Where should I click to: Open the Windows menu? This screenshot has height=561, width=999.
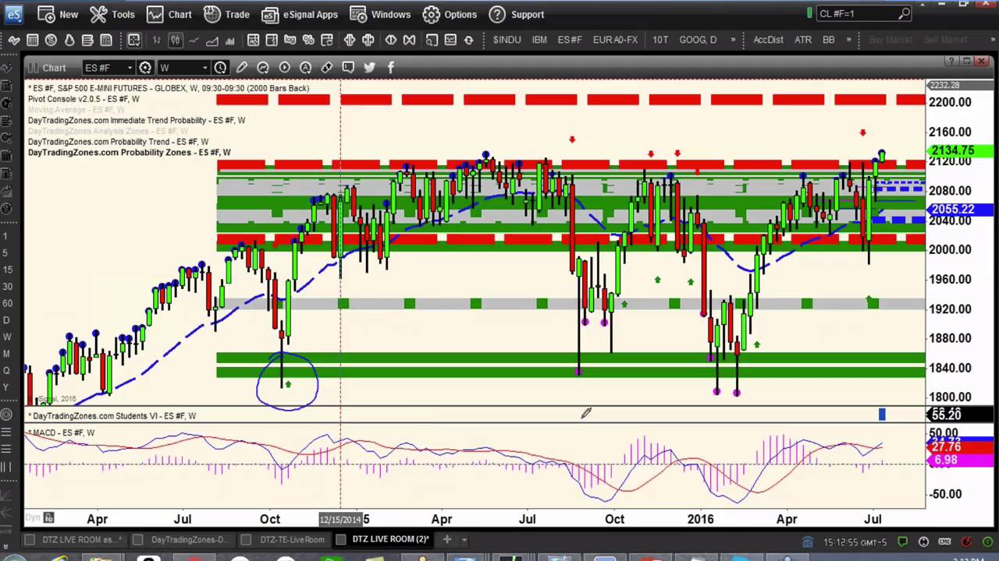[380, 14]
